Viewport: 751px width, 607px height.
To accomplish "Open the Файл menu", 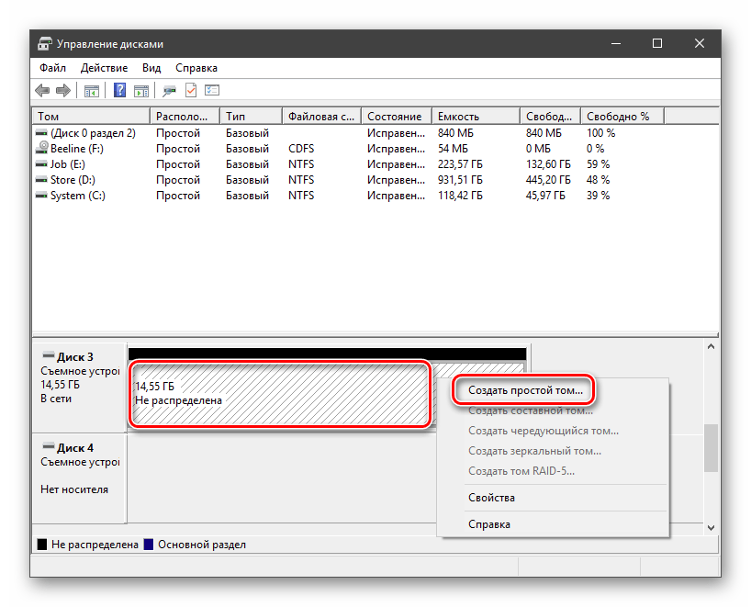I will coord(52,68).
